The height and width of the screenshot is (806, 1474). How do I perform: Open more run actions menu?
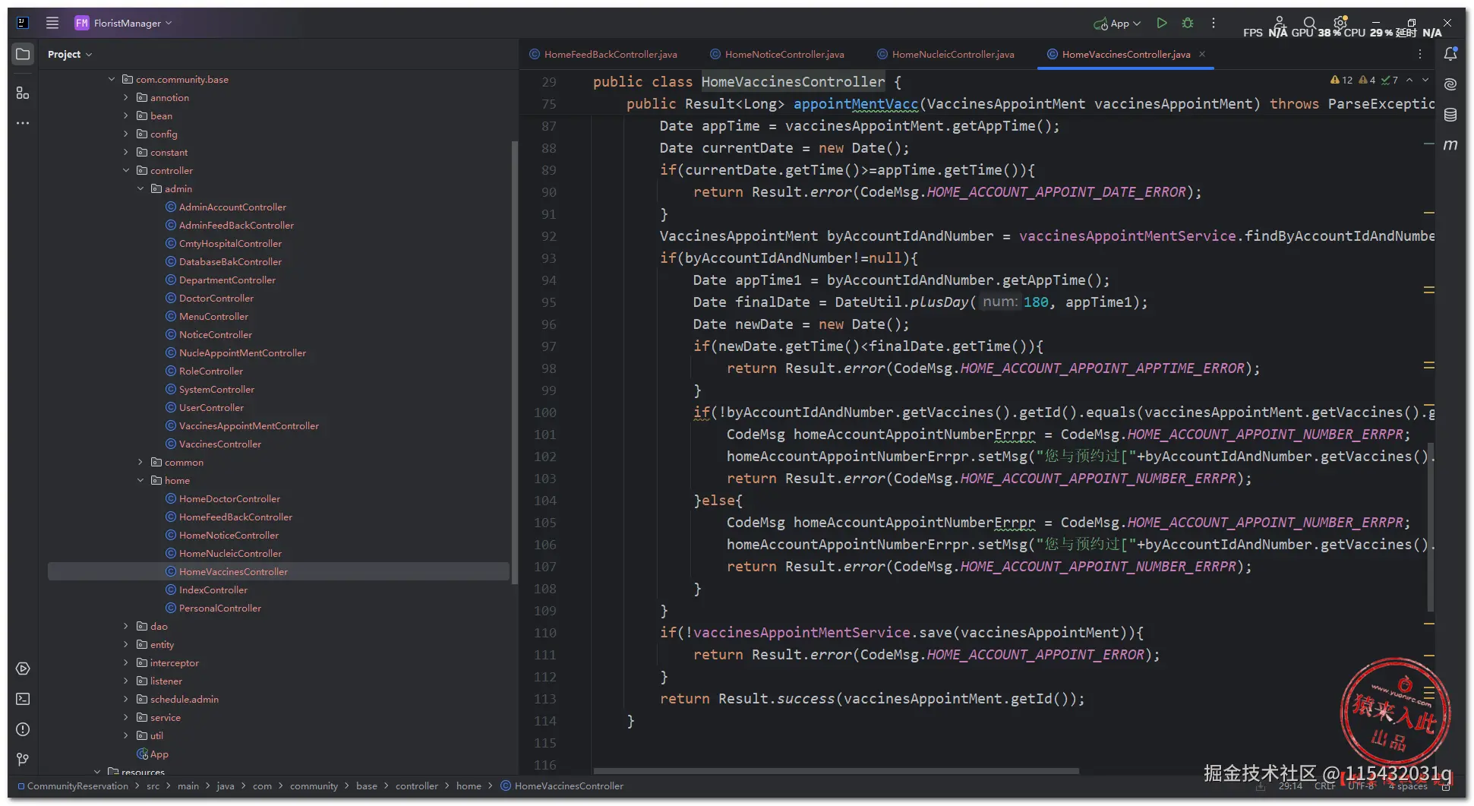pyautogui.click(x=1214, y=23)
